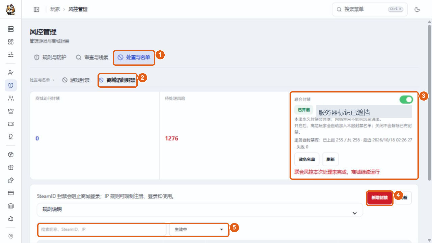Click the cat mascot logo
432x243 pixels.
10,9
